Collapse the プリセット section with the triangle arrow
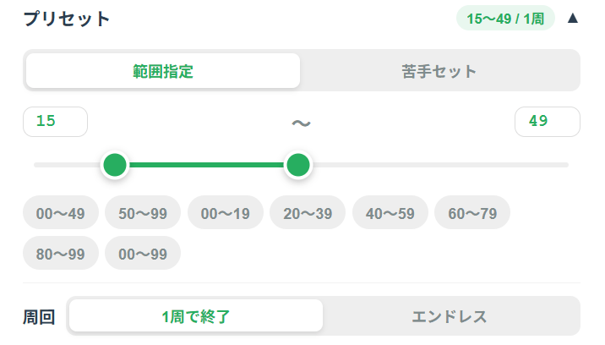The image size is (605, 345). point(573,18)
